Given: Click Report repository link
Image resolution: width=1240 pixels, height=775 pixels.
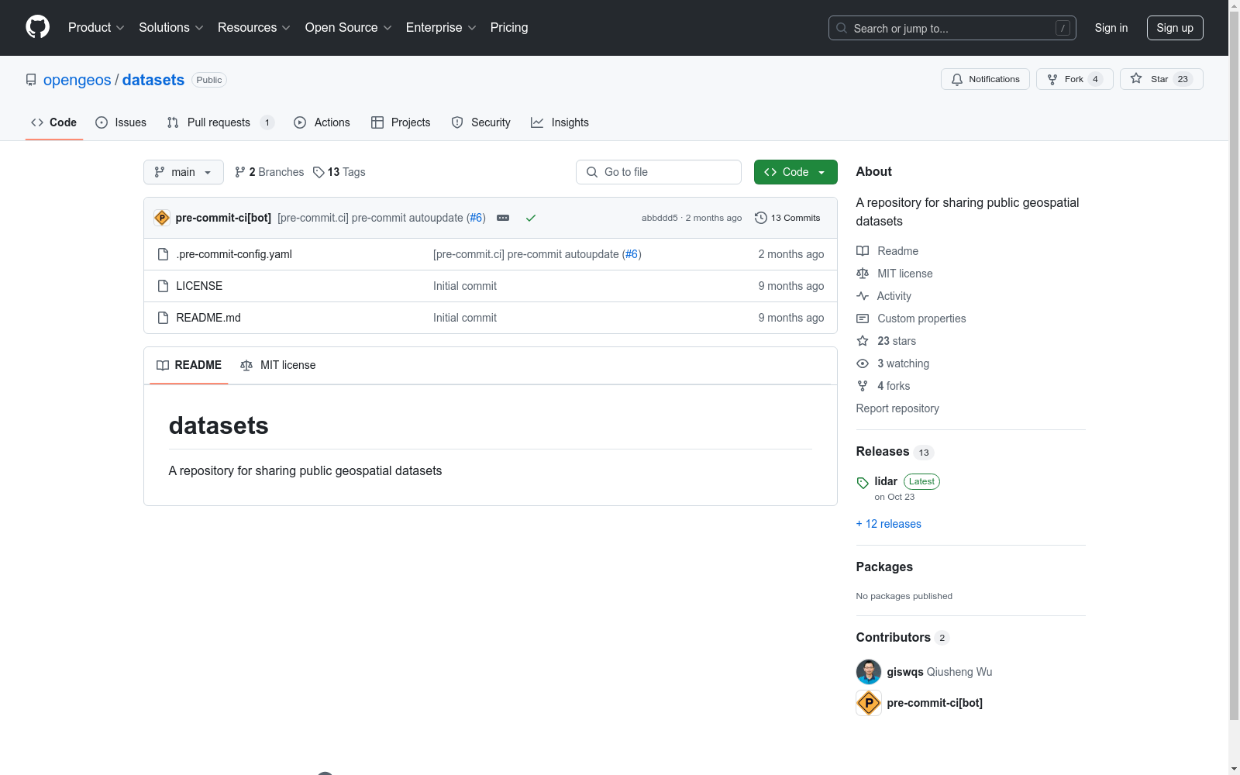Looking at the screenshot, I should 897,408.
